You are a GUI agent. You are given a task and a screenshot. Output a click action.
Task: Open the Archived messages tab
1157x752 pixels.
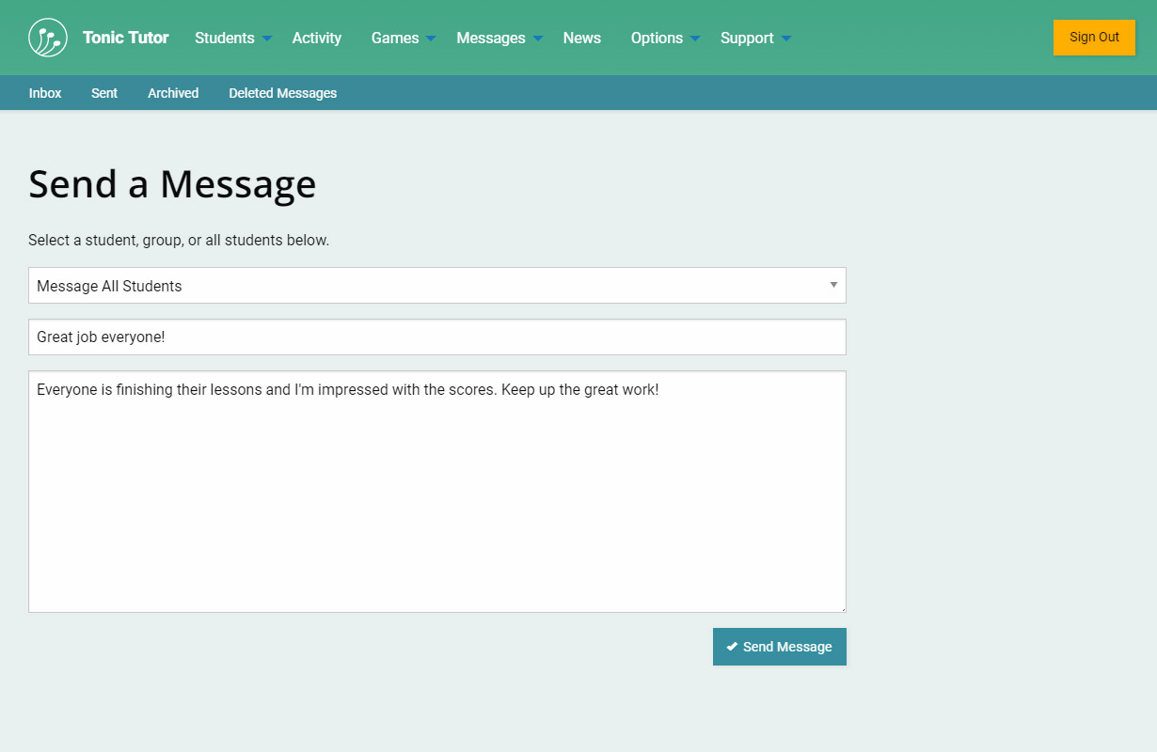(173, 93)
